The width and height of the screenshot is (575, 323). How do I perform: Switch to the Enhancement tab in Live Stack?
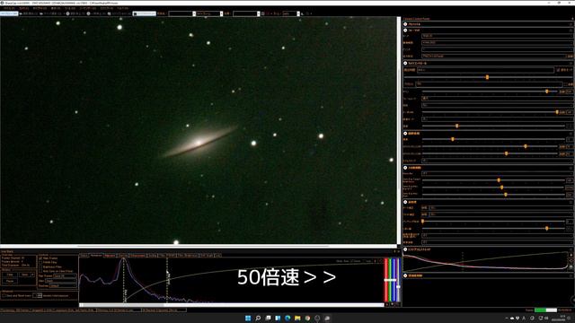tap(137, 255)
